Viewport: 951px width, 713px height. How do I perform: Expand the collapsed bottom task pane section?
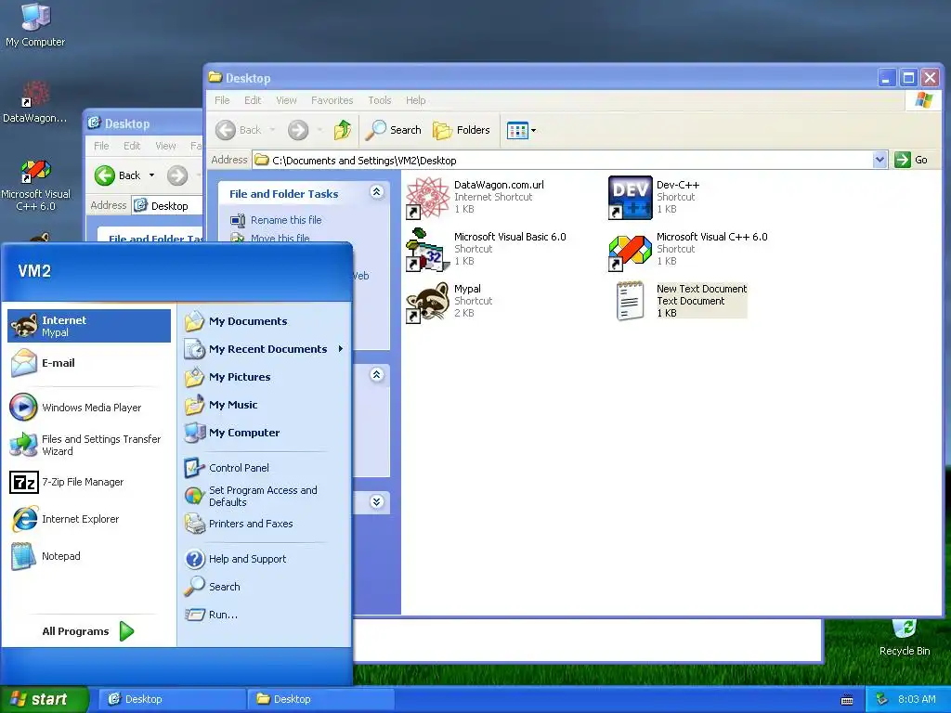click(x=377, y=502)
